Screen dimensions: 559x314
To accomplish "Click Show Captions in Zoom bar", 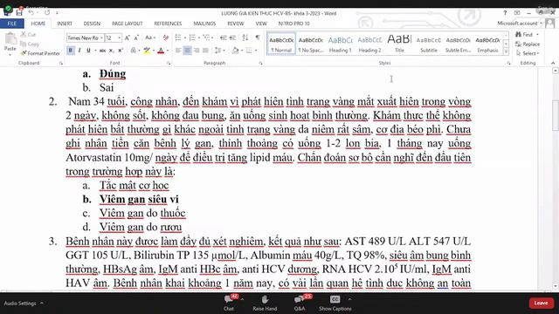I will (335, 303).
